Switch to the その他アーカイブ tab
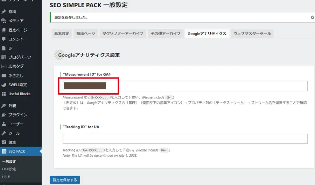Image resolution: width=315 pixels, height=185 pixels. [166, 34]
